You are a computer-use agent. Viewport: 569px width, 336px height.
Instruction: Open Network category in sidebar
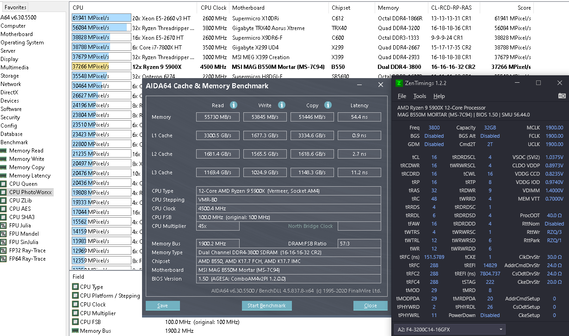point(11,84)
